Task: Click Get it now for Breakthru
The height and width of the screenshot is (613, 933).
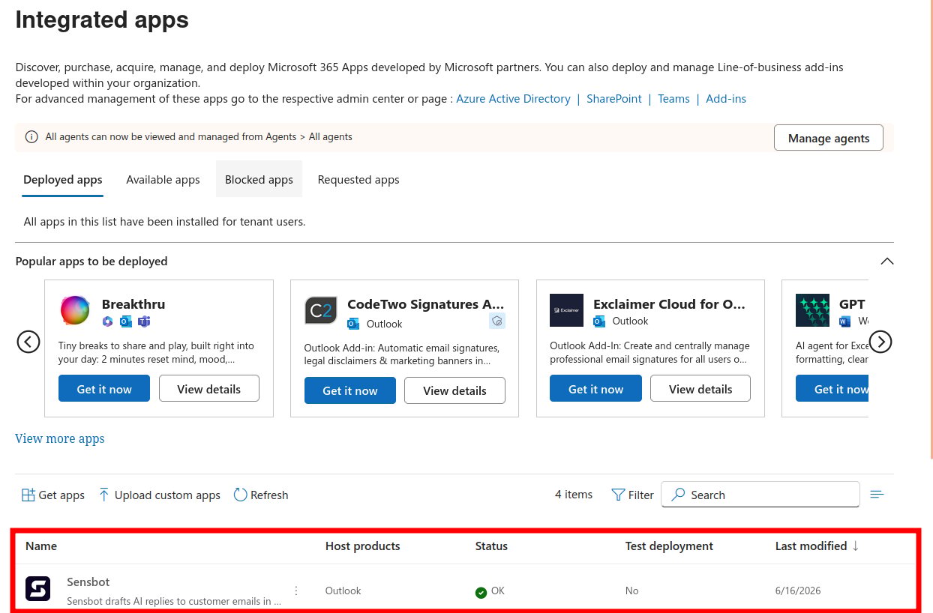Action: tap(104, 389)
